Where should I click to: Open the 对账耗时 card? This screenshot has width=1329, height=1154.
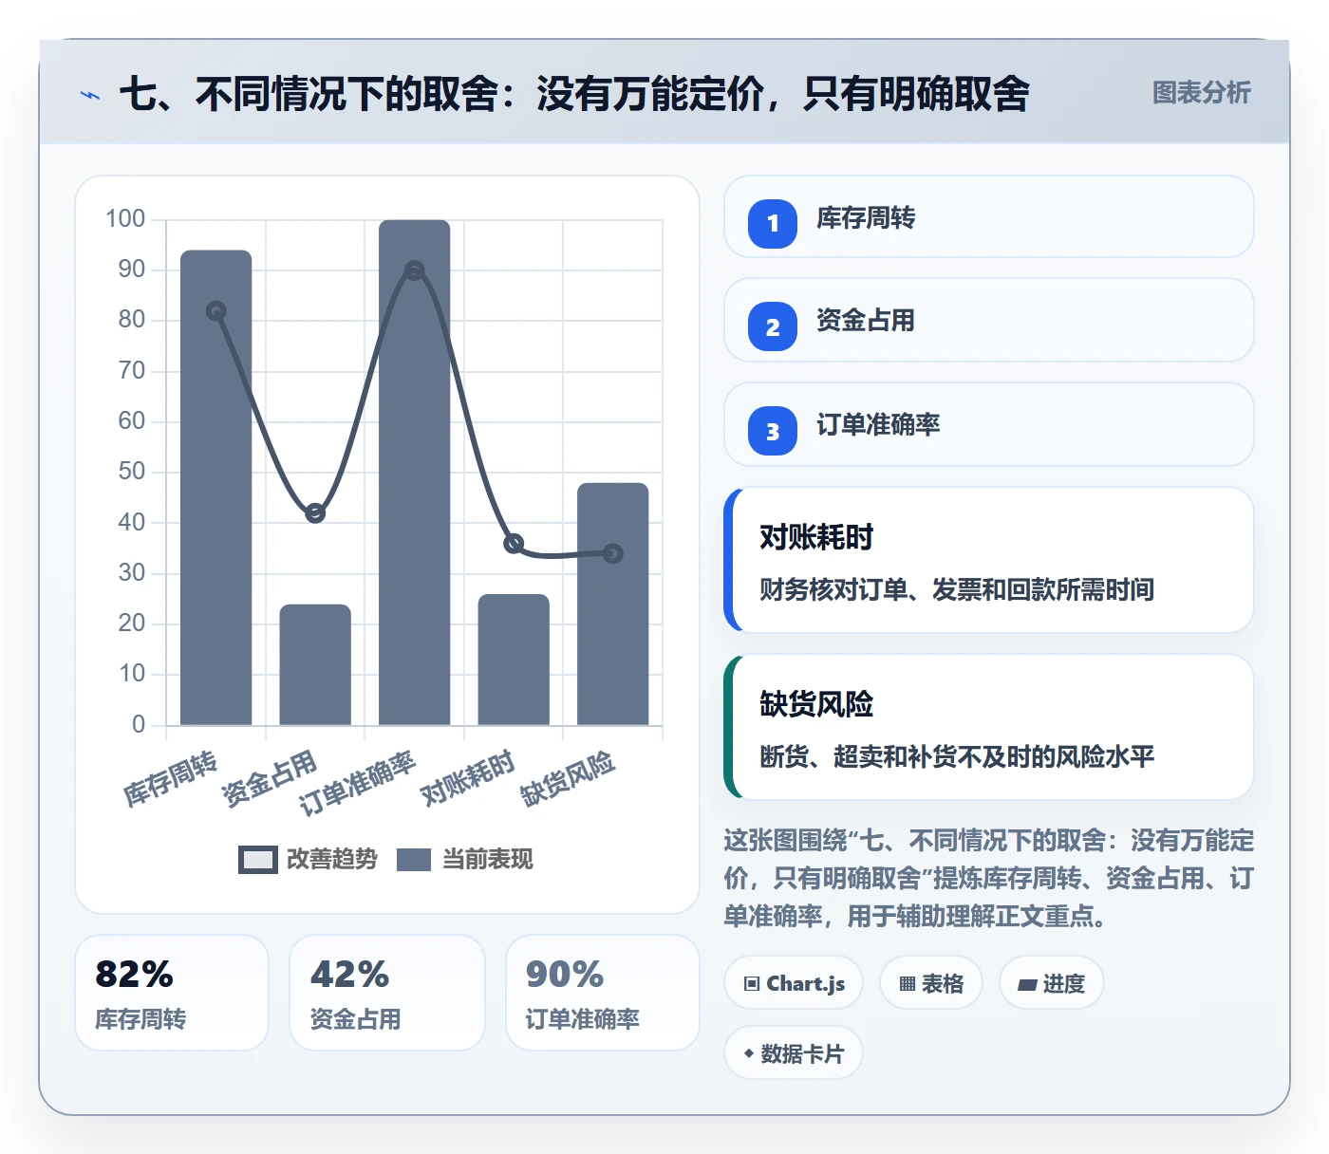point(989,560)
